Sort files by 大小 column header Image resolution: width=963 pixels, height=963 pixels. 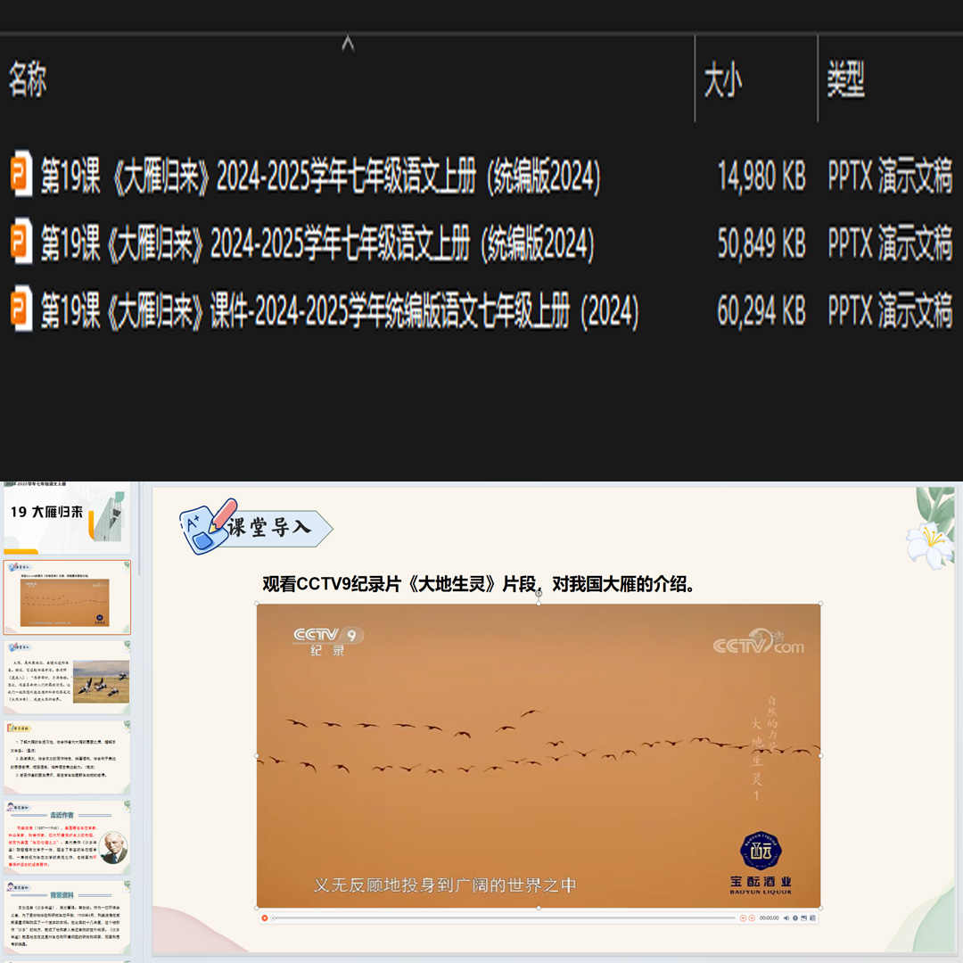click(723, 80)
